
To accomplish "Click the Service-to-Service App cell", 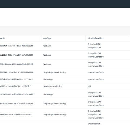I will 53,86.
